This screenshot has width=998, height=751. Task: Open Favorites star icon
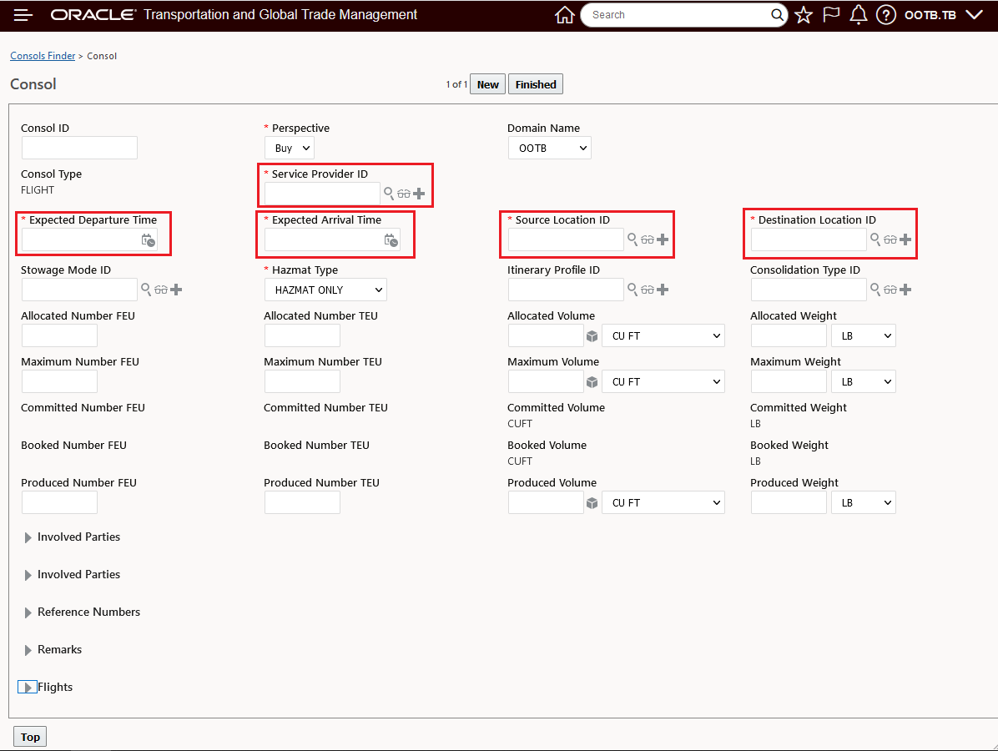coord(804,15)
